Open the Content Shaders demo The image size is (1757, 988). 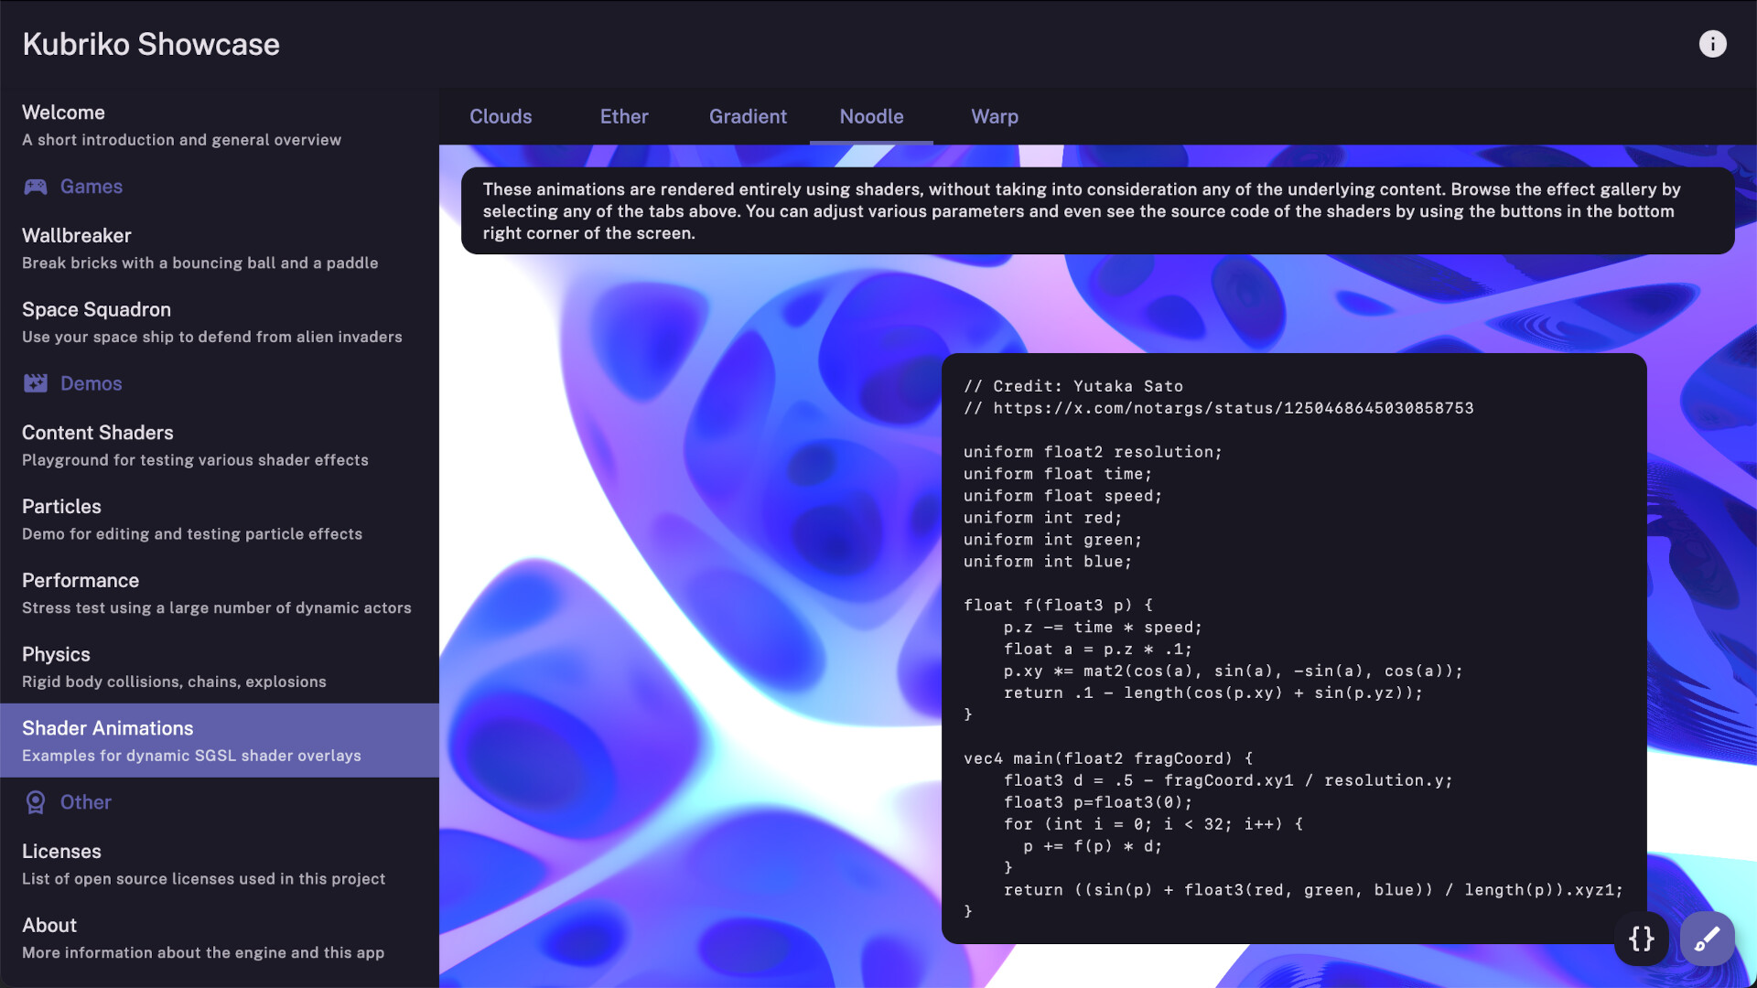(x=220, y=446)
